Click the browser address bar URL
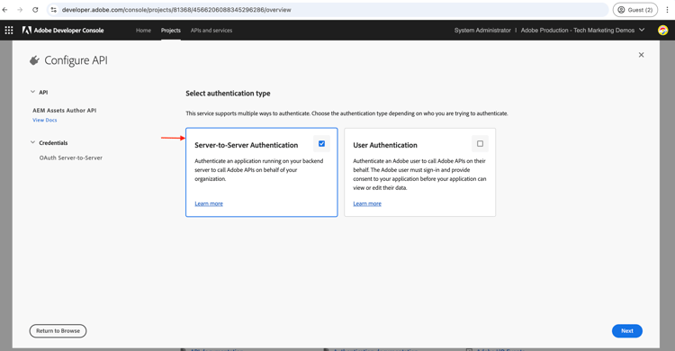 tap(176, 10)
